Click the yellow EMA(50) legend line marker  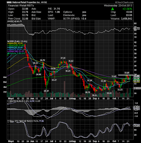point(8,43)
